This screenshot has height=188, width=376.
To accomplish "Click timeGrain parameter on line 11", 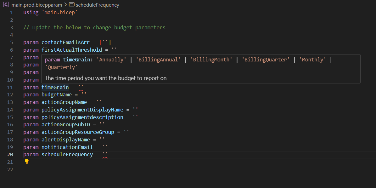I will (x=55, y=87).
